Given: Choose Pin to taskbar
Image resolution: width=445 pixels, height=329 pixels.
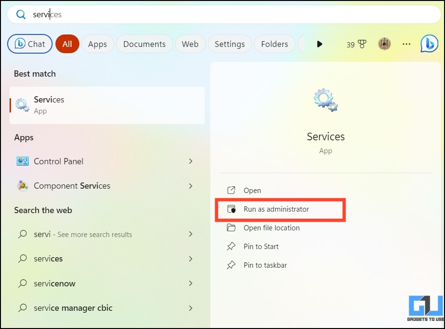Looking at the screenshot, I should [x=326, y=265].
